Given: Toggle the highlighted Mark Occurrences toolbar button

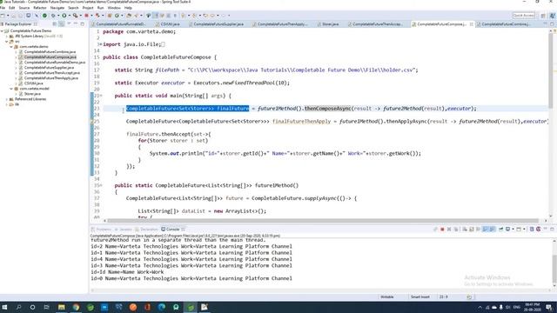Looking at the screenshot, I should click(x=156, y=16).
